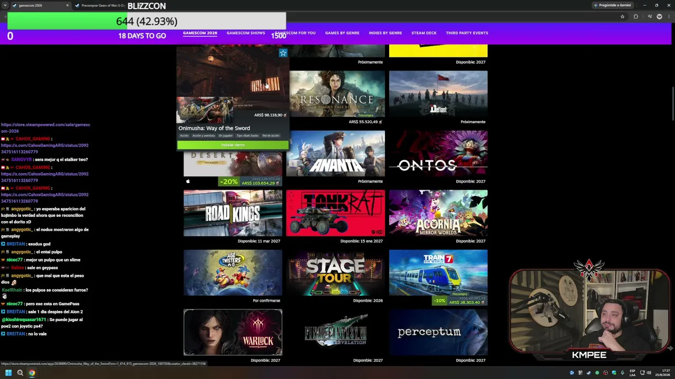
Task: Open the Chrome profile avatar
Action: pos(659,16)
